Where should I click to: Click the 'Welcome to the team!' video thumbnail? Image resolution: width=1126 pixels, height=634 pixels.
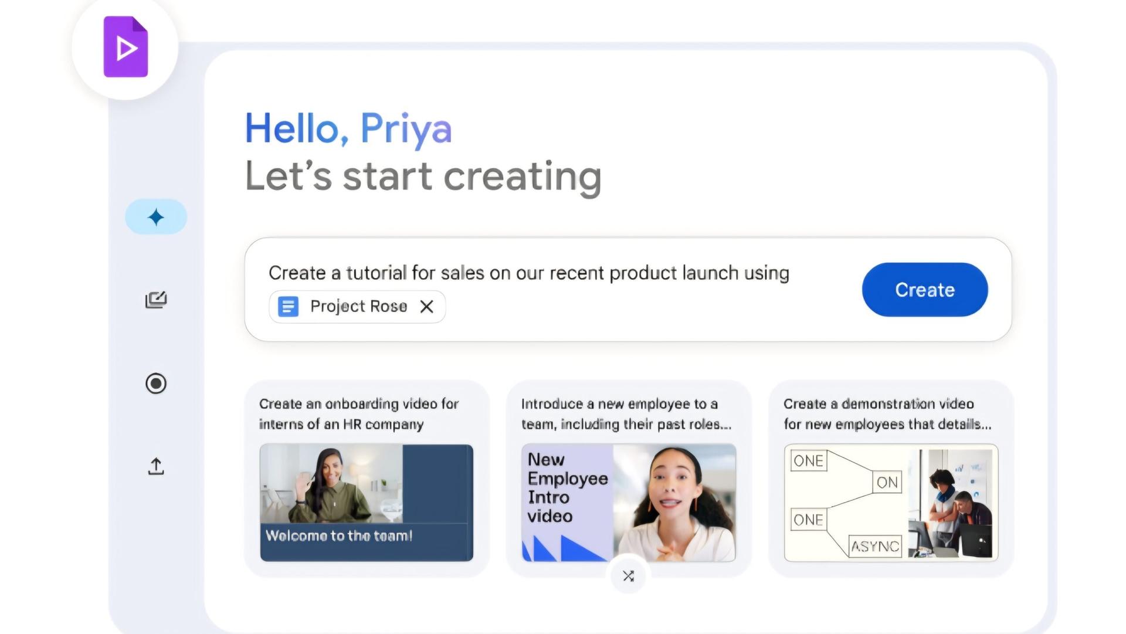coord(367,501)
